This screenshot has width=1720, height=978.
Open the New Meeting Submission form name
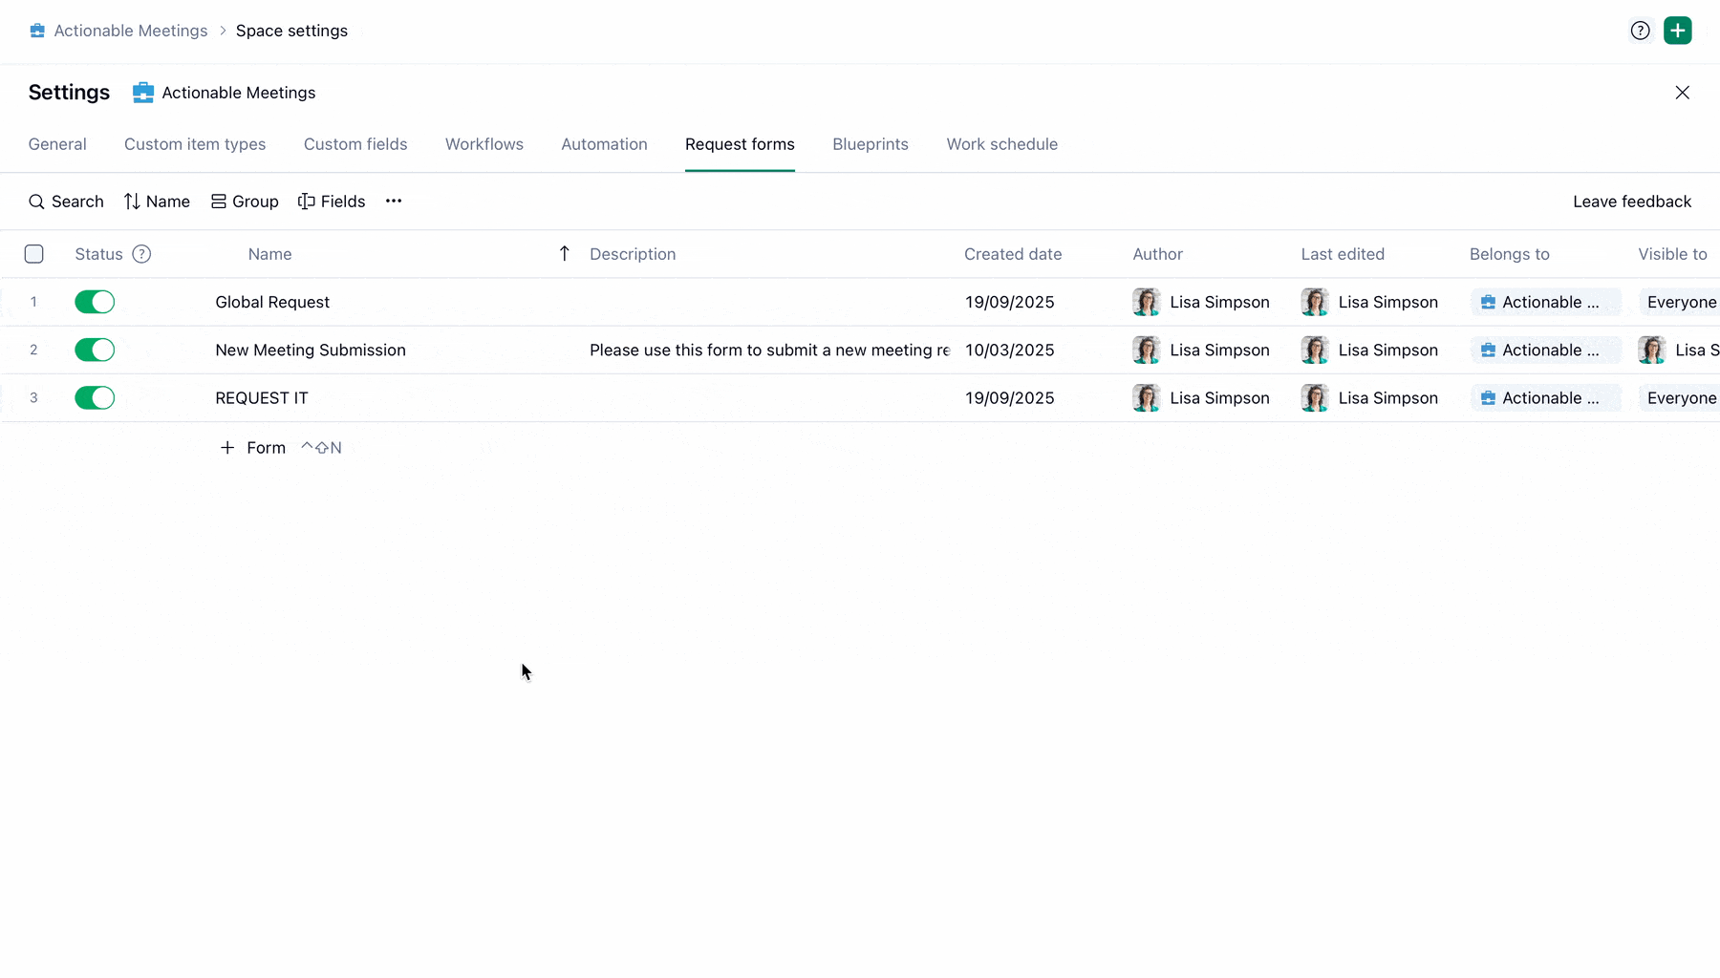tap(311, 350)
